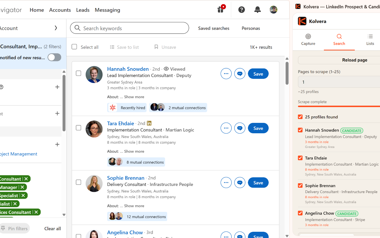Open Hannah Snowden's 2 mutual connections
Image resolution: width=380 pixels, height=238 pixels.
click(x=178, y=108)
